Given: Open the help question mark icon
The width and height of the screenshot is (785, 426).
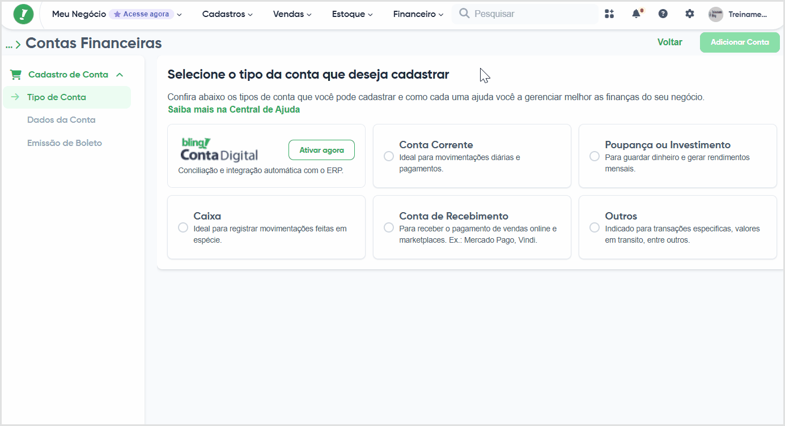Looking at the screenshot, I should 663,14.
